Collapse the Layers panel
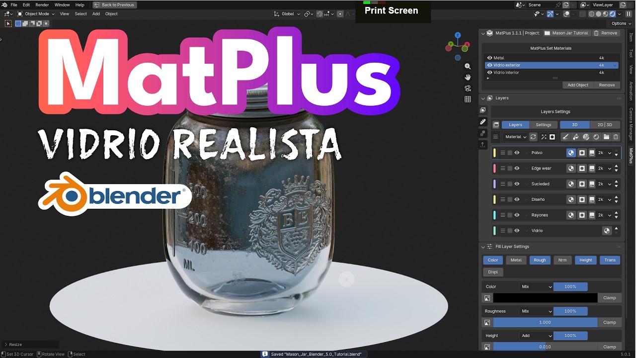636x358 pixels. [x=483, y=98]
